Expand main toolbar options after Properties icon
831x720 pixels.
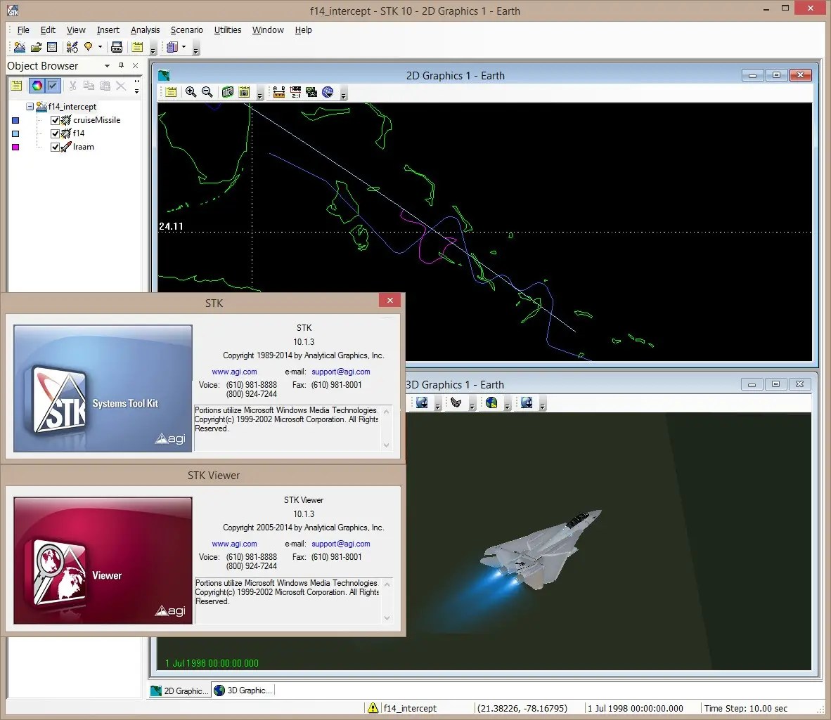[153, 51]
